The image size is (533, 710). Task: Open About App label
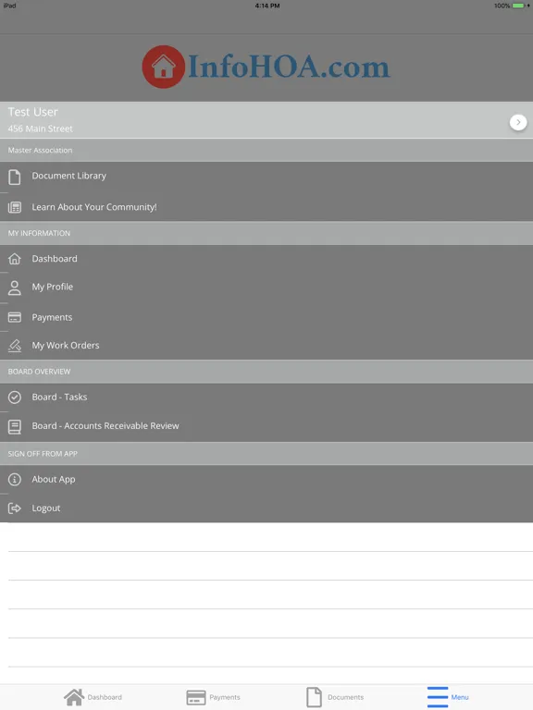[x=54, y=479]
